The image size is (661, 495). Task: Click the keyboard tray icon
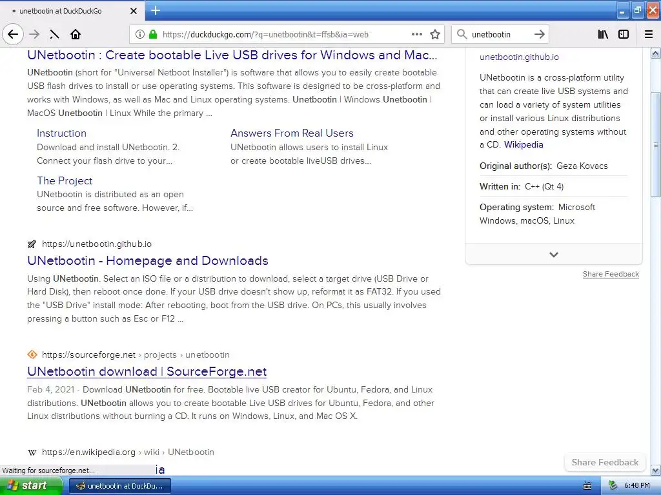(x=587, y=486)
